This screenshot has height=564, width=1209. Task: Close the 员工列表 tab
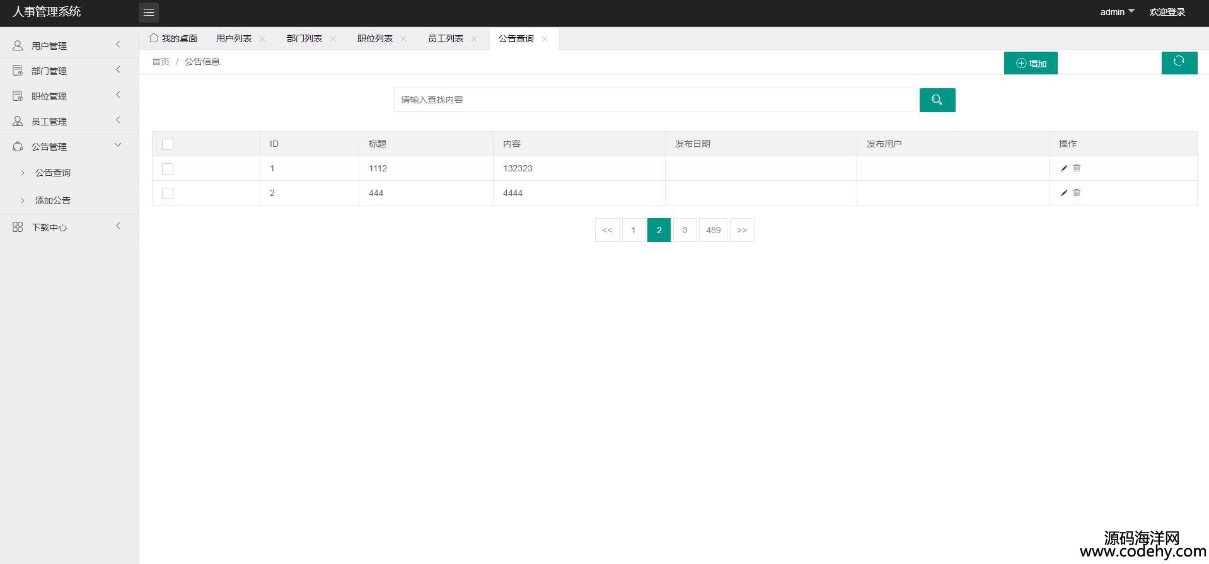pyautogui.click(x=474, y=39)
